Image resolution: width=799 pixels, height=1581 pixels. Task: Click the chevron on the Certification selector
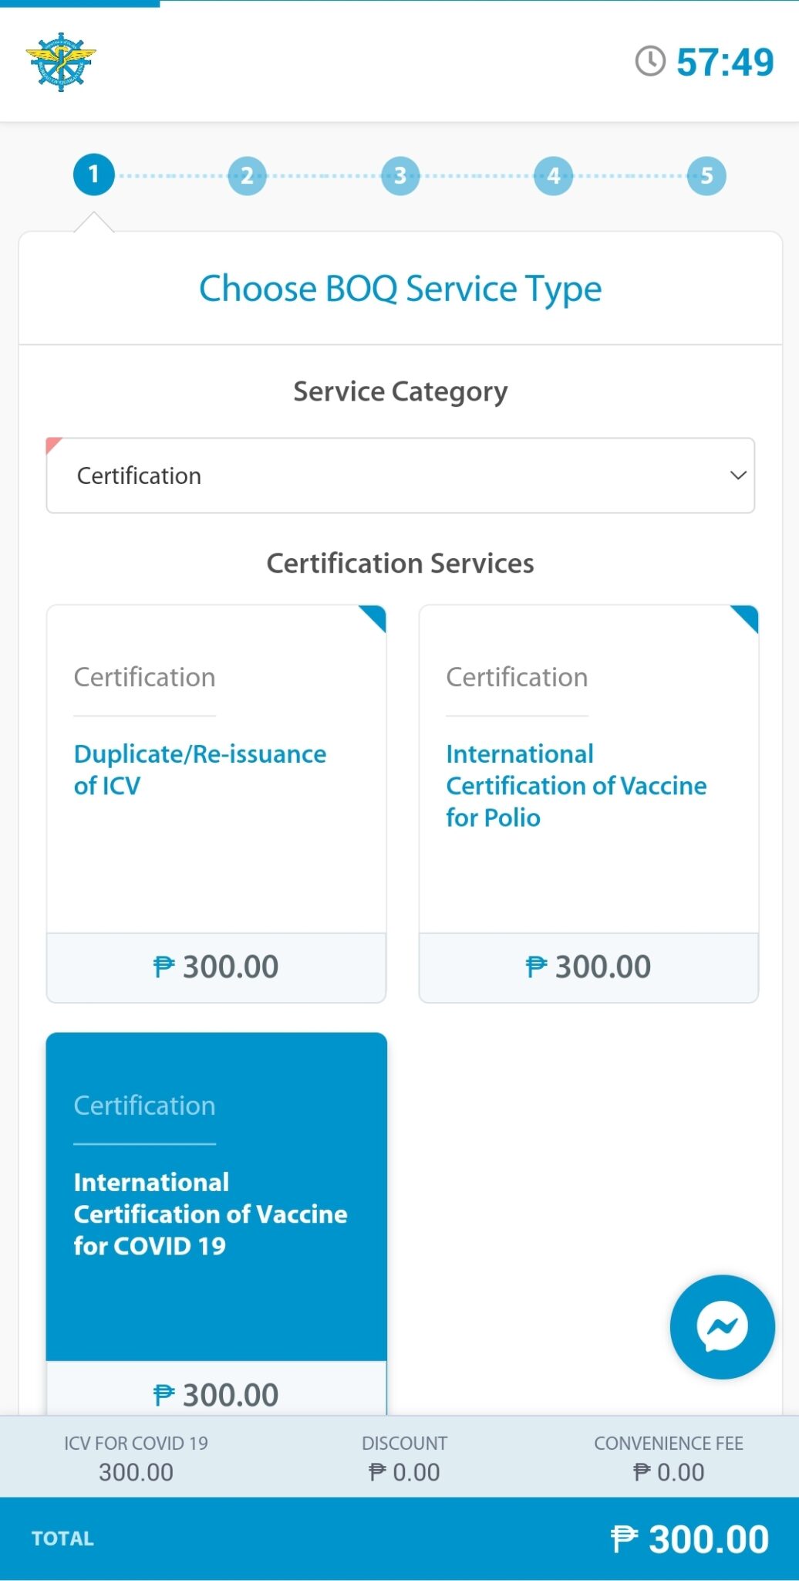click(737, 476)
